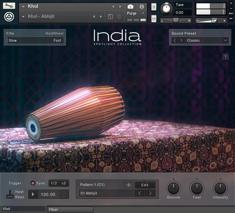235x213 pixels.
Task: Close the instrument with the X button
Action: click(x=231, y=3)
